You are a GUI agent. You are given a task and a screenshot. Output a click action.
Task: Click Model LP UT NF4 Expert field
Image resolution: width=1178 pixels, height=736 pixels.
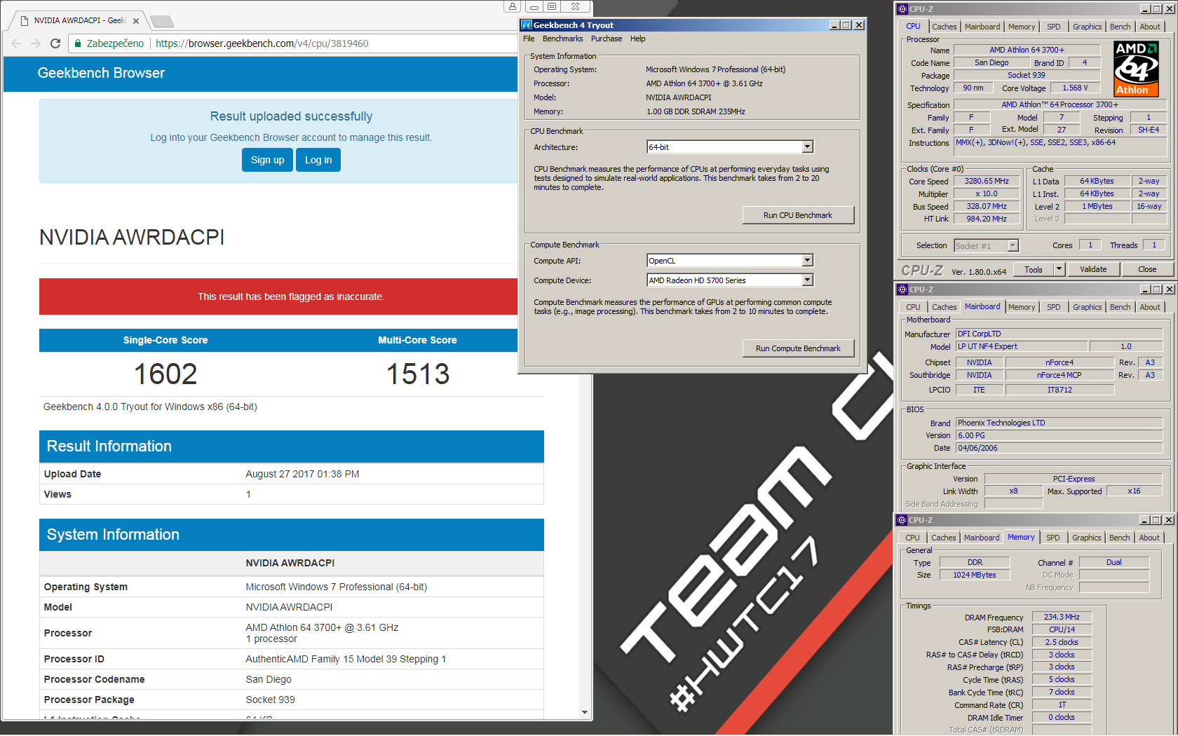(x=1022, y=346)
